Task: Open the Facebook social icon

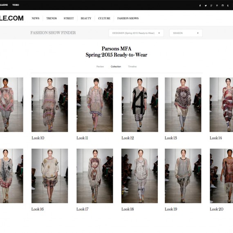Action: [200, 6]
